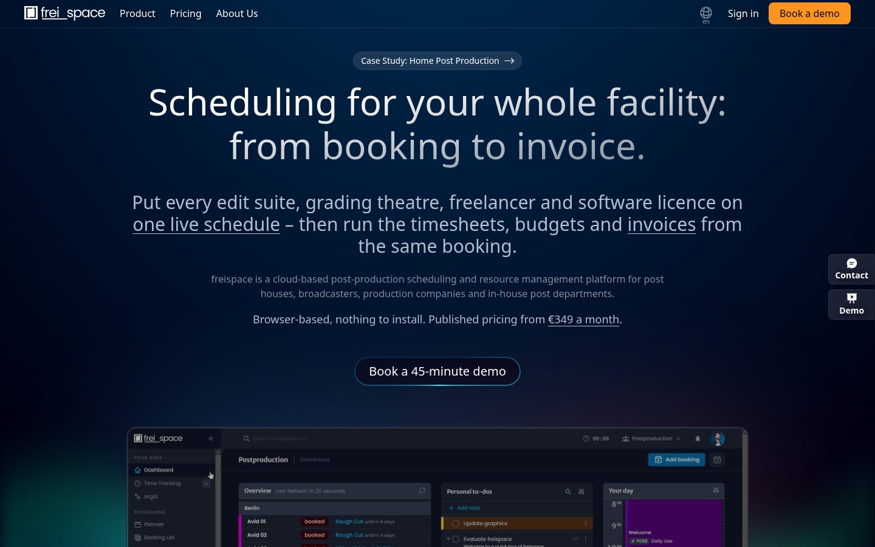
Task: Click the Add booking button
Action: [x=677, y=459]
